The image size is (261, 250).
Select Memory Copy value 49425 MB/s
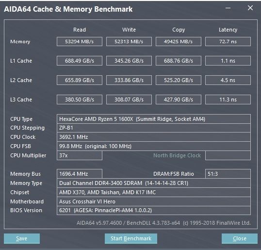coord(178,41)
